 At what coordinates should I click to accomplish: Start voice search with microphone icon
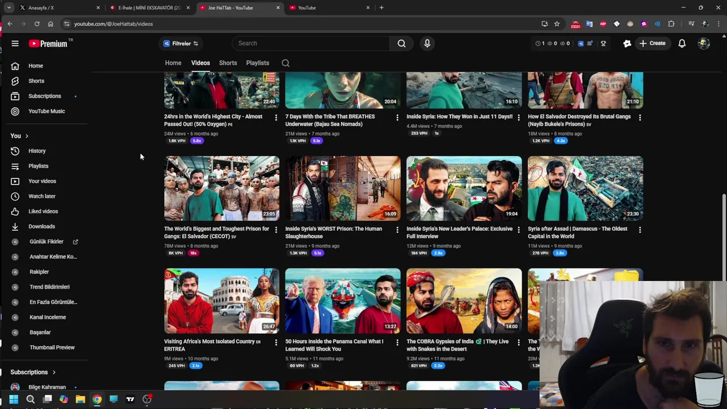pyautogui.click(x=427, y=43)
